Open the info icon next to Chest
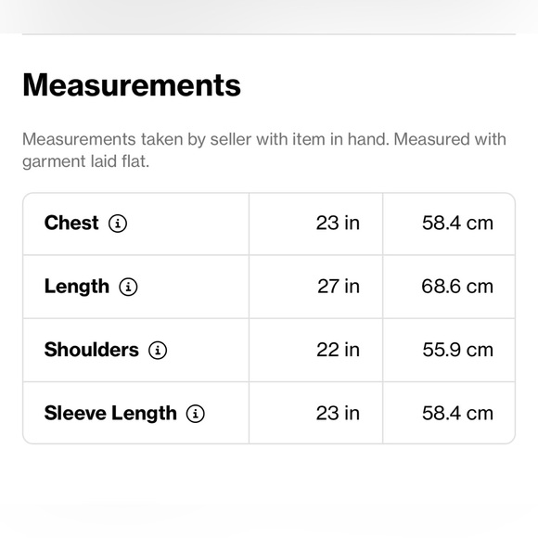The height and width of the screenshot is (538, 538). pos(118,224)
